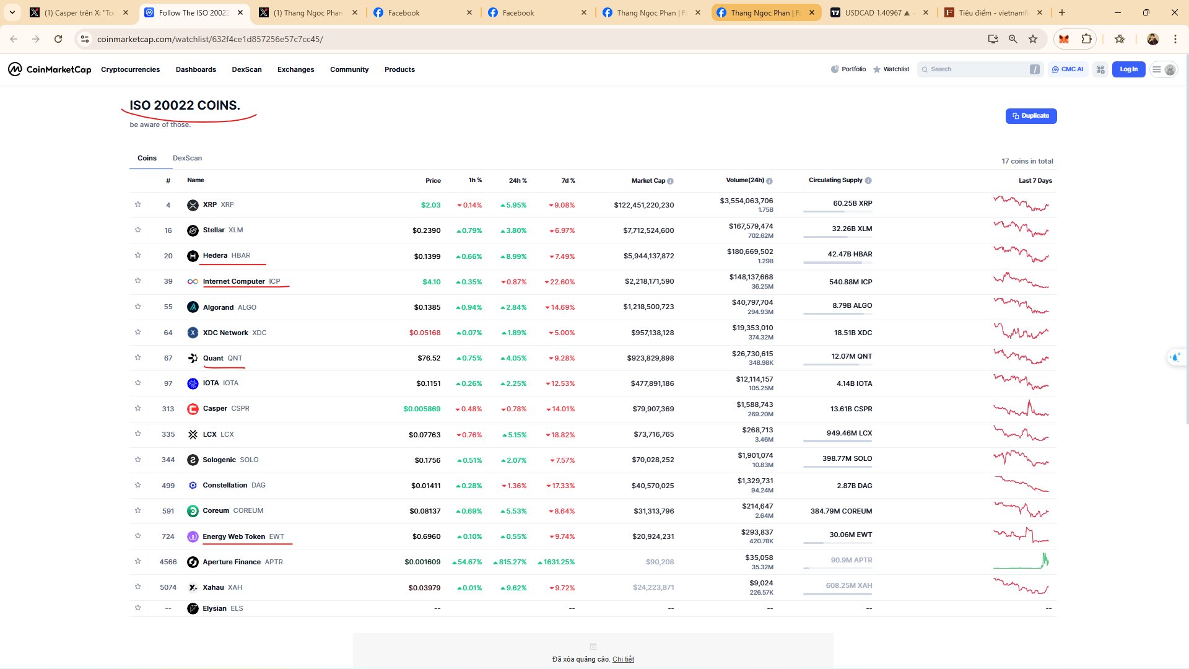Expand the Cryptocurrencies navigation menu
This screenshot has width=1189, height=669.
pos(130,69)
